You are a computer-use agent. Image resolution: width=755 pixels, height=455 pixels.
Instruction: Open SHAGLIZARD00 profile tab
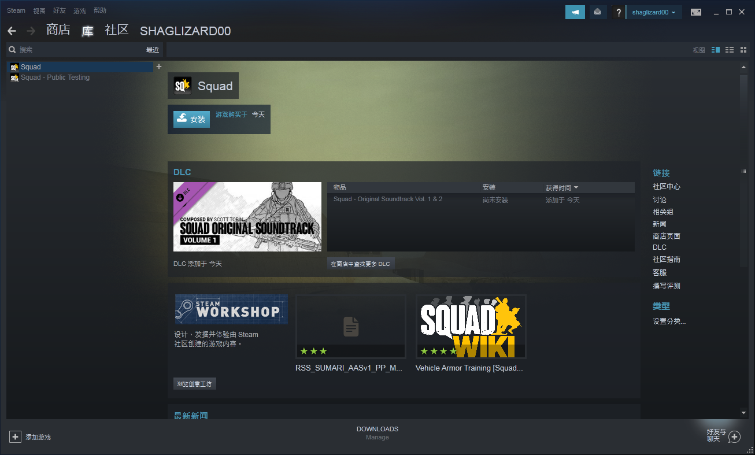[x=186, y=31]
